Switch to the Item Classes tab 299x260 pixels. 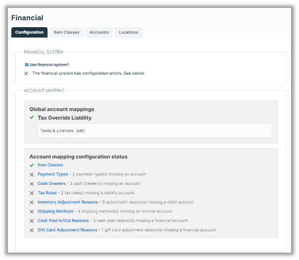click(x=66, y=33)
